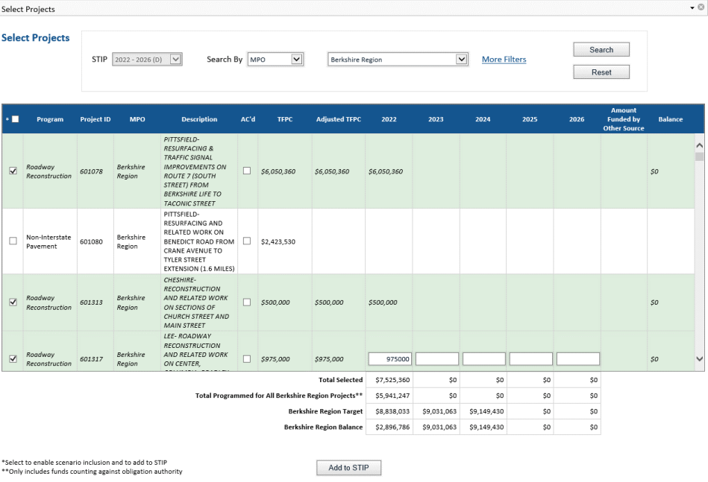Toggle AC'd checkbox for project 601078
The height and width of the screenshot is (482, 708).
click(248, 170)
